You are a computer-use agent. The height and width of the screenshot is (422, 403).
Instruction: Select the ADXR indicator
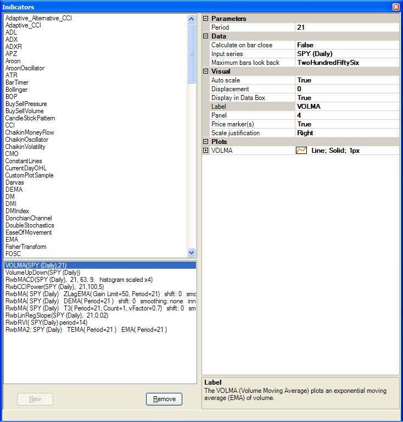(13, 47)
